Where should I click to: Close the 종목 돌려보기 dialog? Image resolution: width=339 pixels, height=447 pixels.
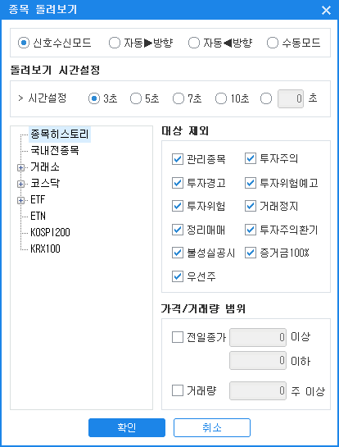pos(326,11)
